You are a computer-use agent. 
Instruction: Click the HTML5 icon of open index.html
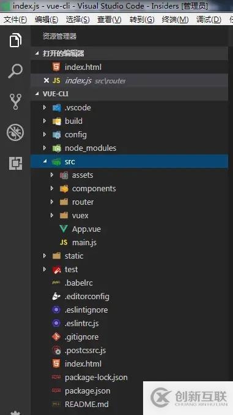56,67
